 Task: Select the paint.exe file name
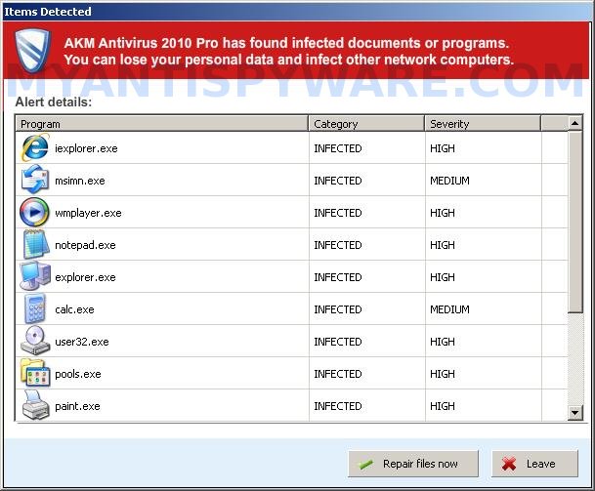click(x=77, y=406)
